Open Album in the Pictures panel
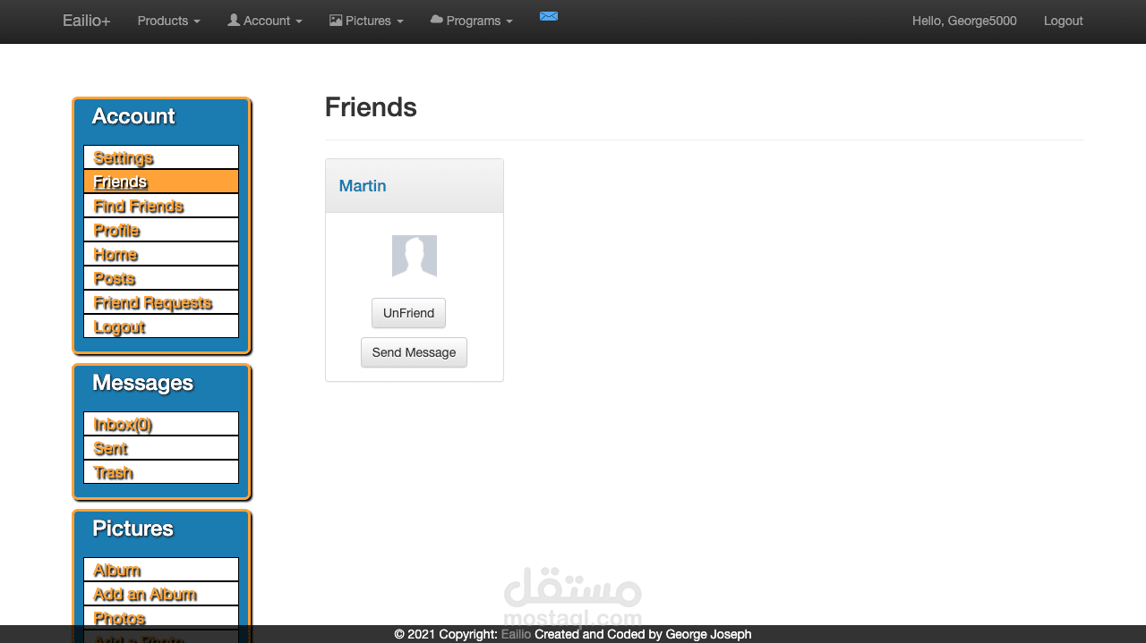 161,570
